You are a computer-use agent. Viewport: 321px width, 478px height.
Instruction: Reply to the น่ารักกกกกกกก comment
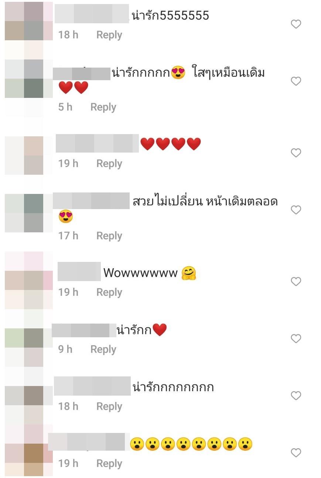coord(109,406)
